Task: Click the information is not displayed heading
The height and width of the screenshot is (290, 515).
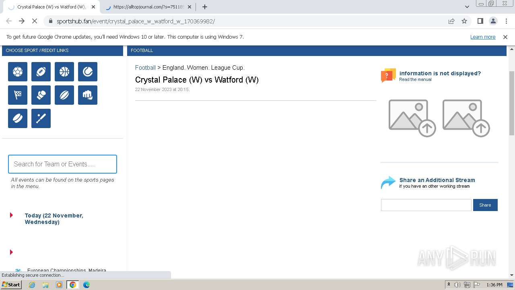Action: pyautogui.click(x=440, y=73)
